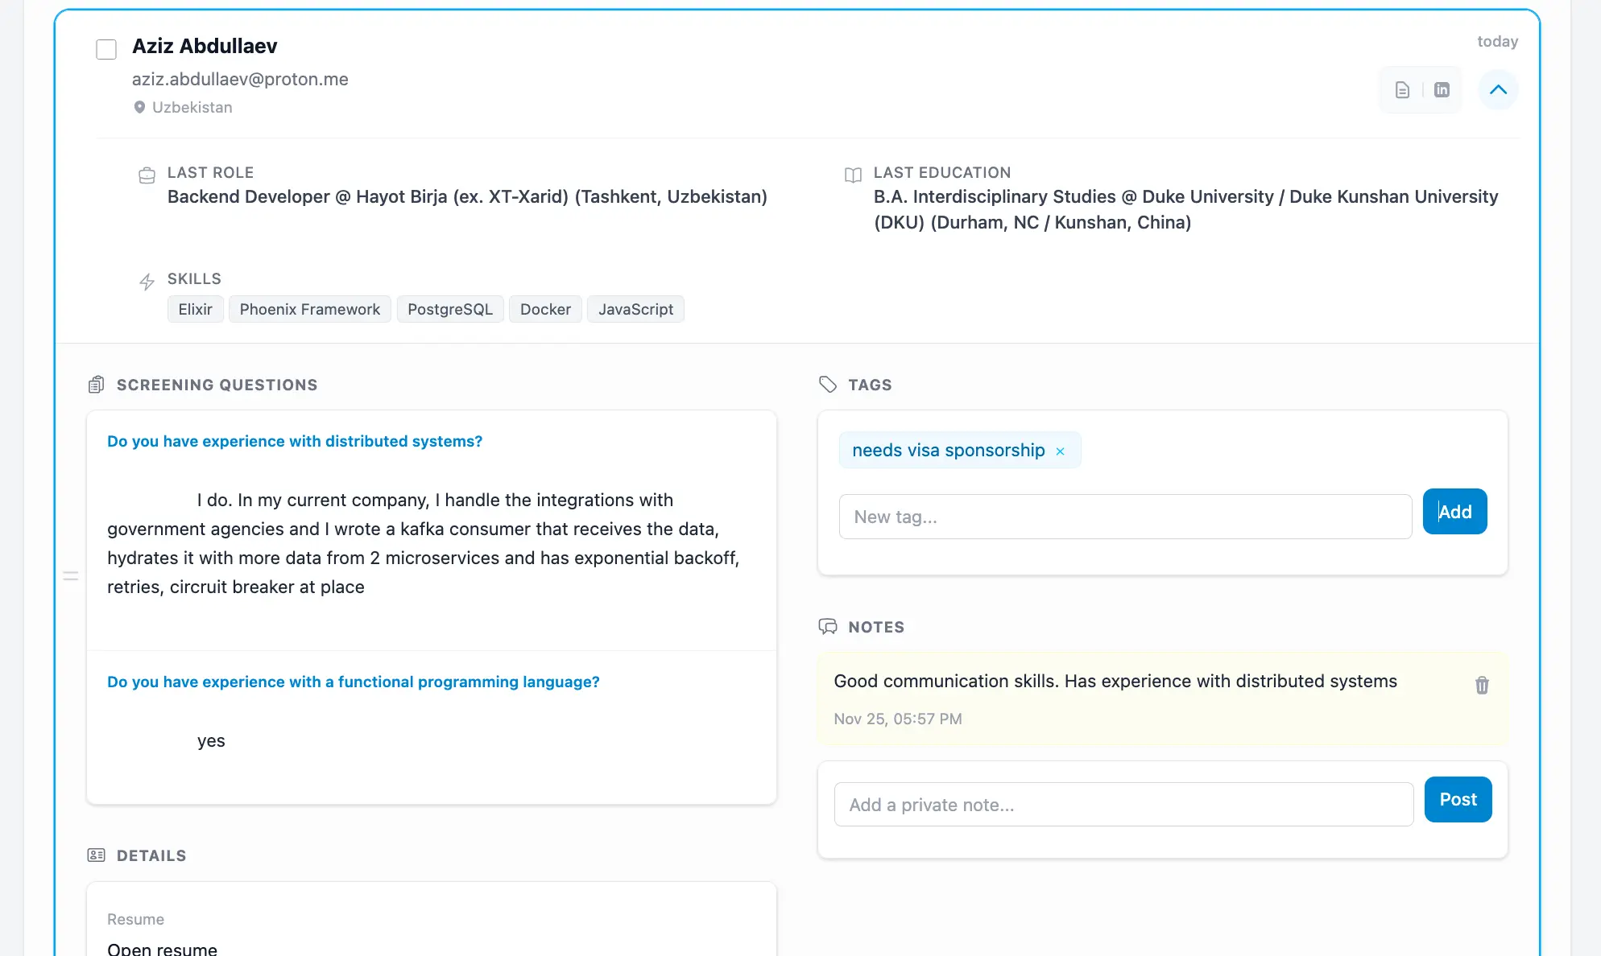This screenshot has width=1601, height=956.
Task: Click the Add tag button
Action: tap(1454, 512)
